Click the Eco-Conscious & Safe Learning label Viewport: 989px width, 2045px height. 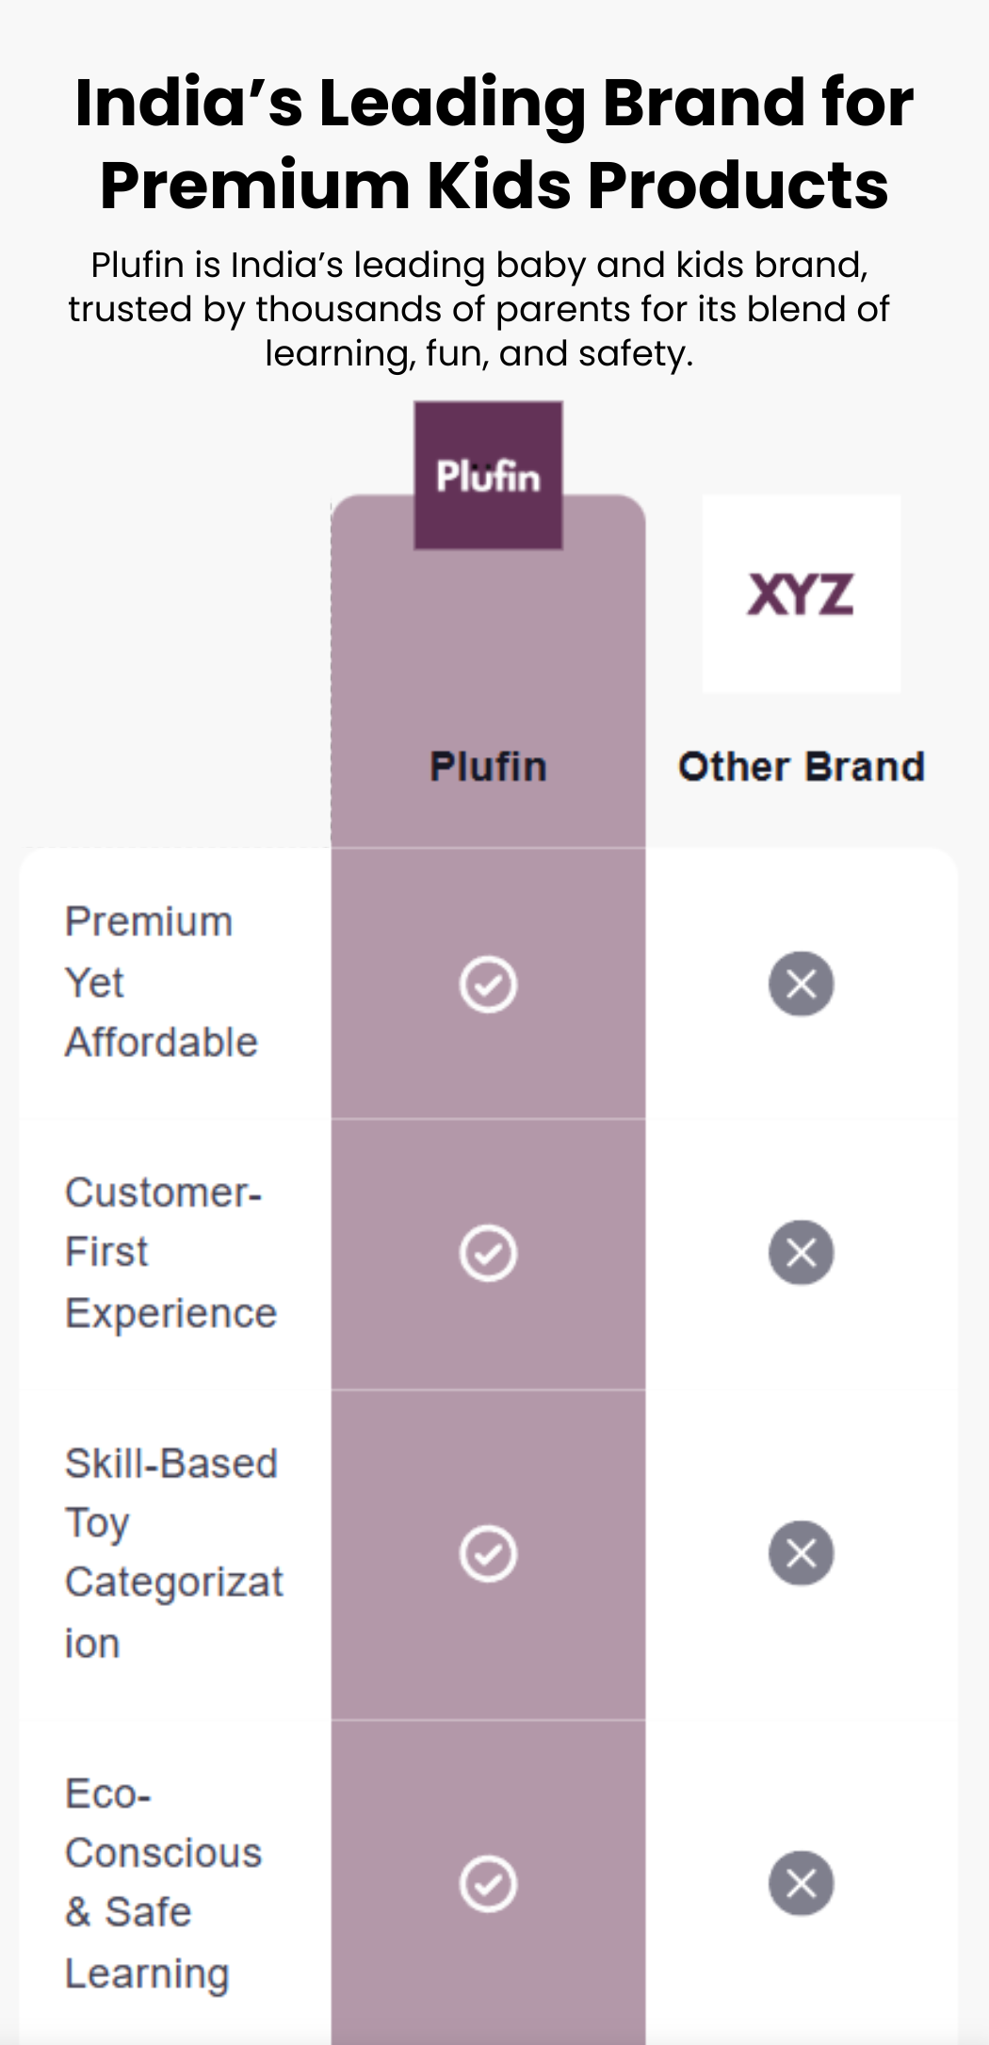pos(163,1884)
